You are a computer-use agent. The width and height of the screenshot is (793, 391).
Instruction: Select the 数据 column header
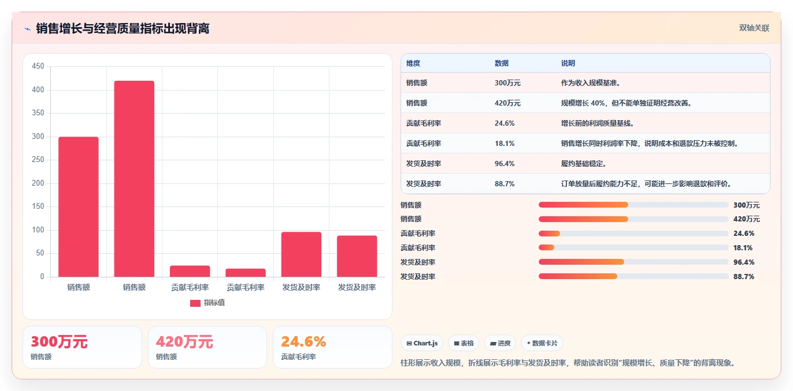(x=502, y=63)
